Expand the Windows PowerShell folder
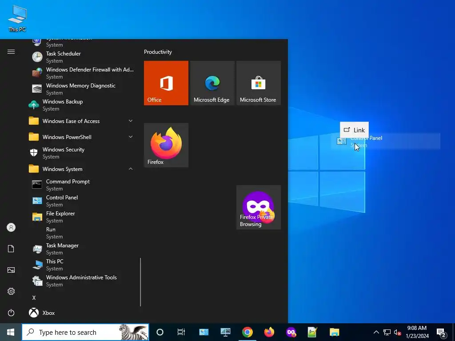 (82, 137)
